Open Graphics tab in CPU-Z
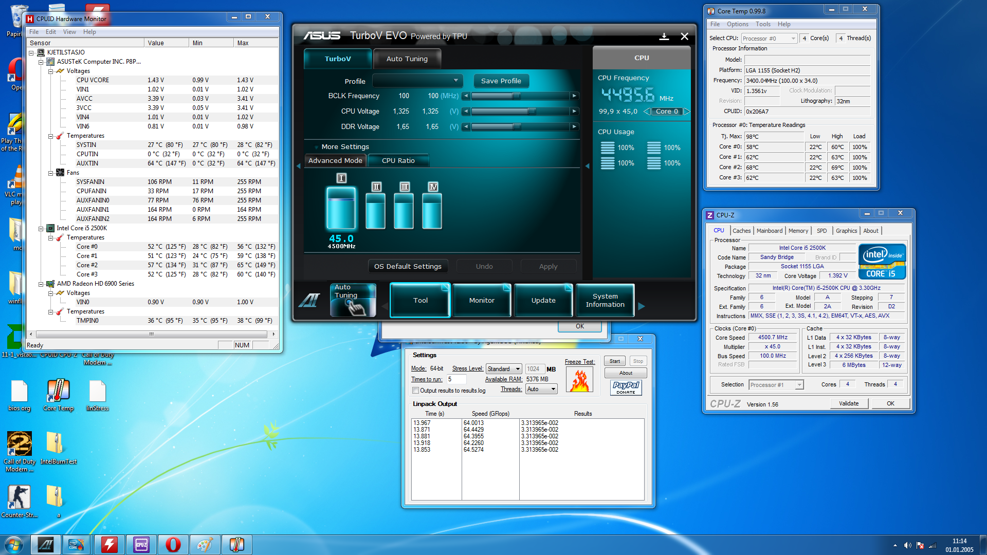Image resolution: width=987 pixels, height=555 pixels. 846,231
